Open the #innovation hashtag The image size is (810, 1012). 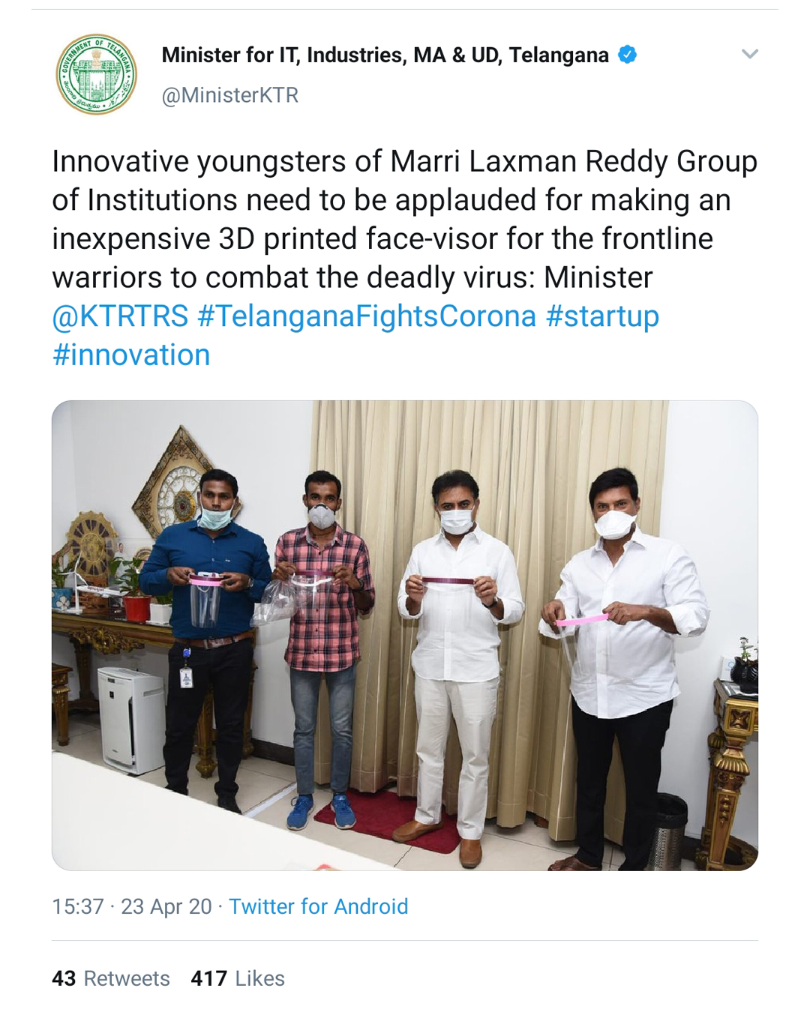tap(131, 355)
